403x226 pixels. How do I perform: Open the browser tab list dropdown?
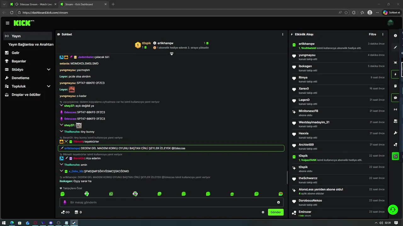click(x=4, y=4)
